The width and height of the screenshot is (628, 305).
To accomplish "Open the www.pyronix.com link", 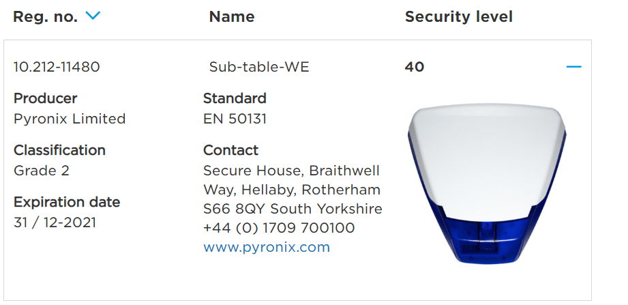I will pos(266,247).
